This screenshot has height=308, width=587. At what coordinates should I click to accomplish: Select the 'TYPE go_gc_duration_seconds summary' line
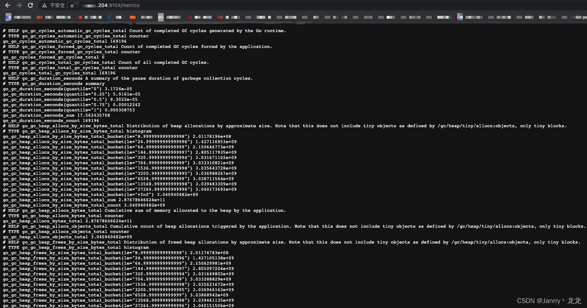[x=54, y=84]
